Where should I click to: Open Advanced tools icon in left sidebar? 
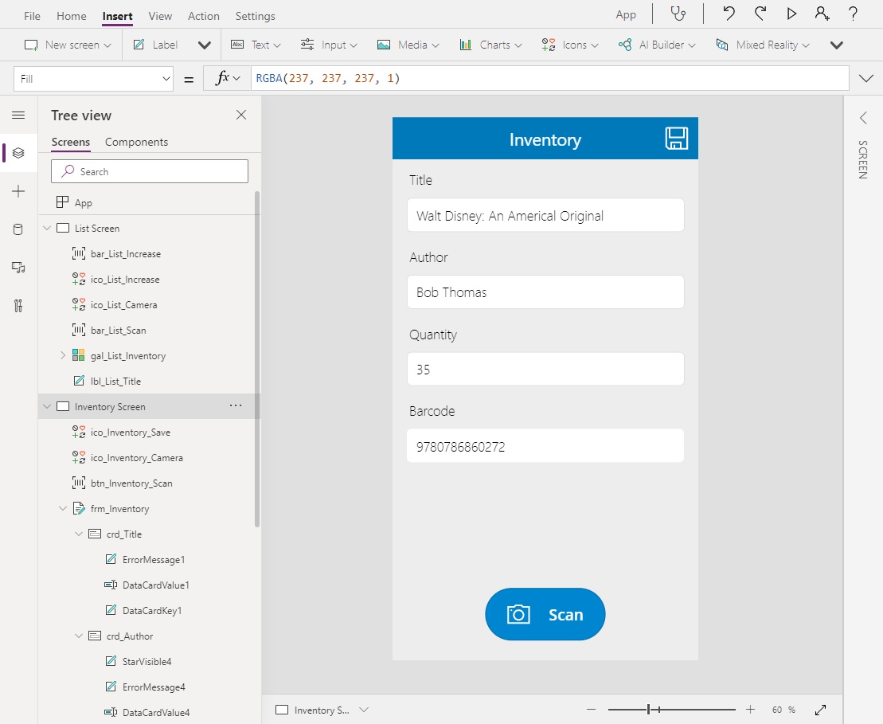[18, 306]
